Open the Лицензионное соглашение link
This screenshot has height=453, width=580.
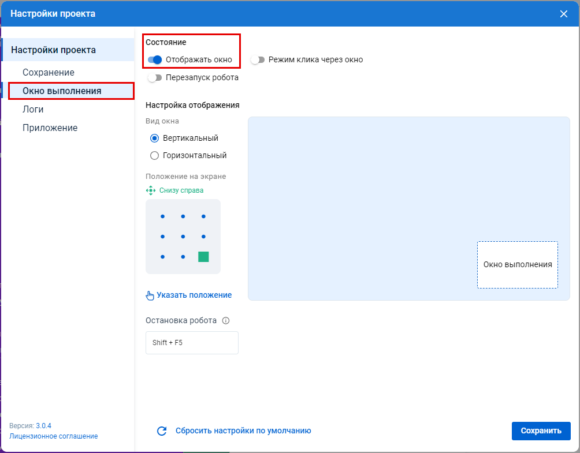click(x=54, y=436)
